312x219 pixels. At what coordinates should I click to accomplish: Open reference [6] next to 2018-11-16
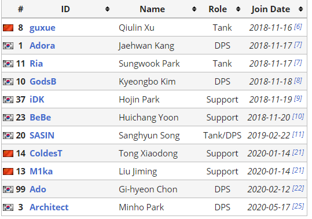[x=298, y=27]
